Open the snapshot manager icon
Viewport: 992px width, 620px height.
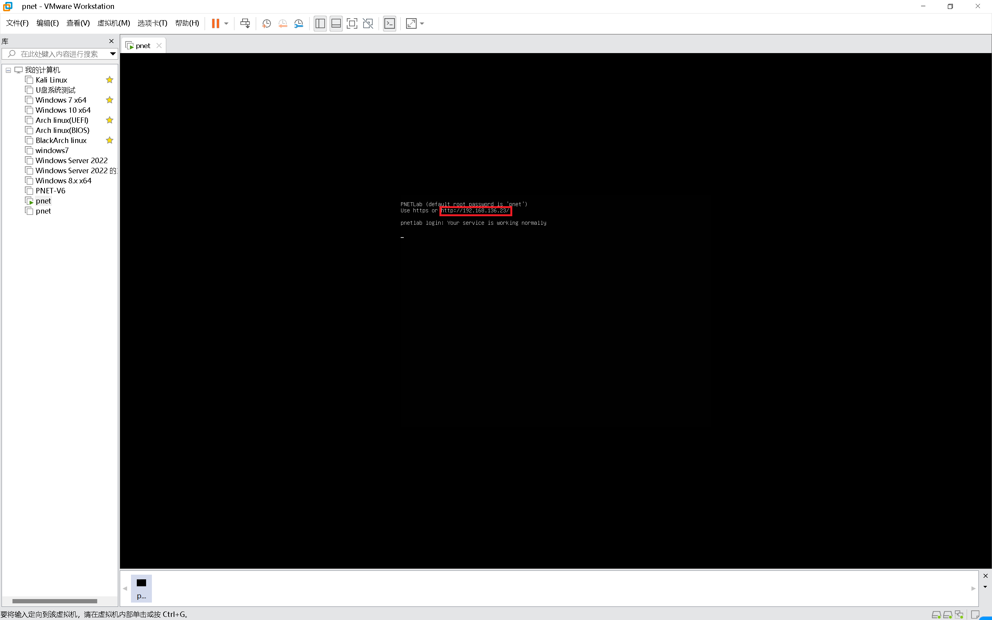[298, 23]
